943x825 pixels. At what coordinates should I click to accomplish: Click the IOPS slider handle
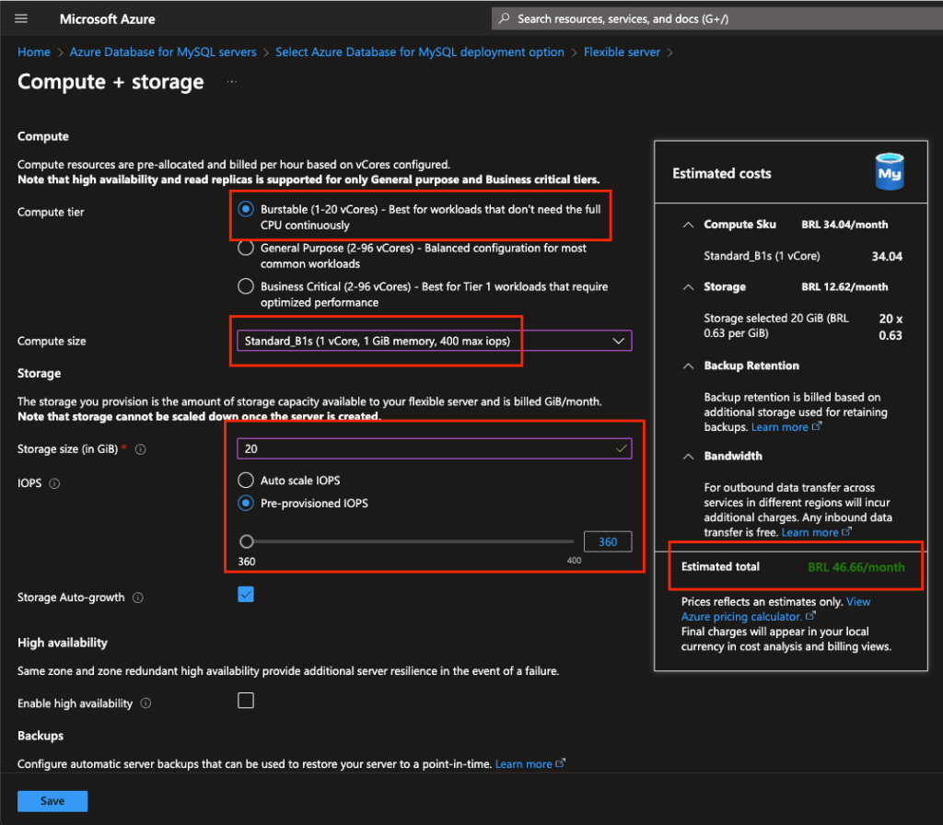click(246, 542)
